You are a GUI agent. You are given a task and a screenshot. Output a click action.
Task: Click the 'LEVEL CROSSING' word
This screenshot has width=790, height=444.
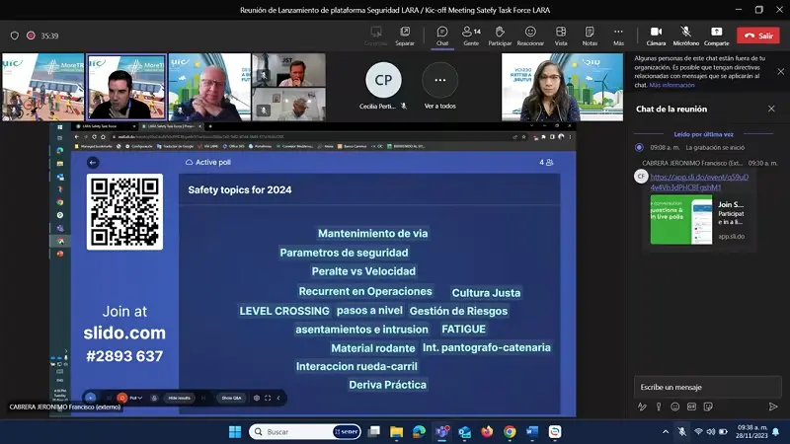tap(284, 311)
